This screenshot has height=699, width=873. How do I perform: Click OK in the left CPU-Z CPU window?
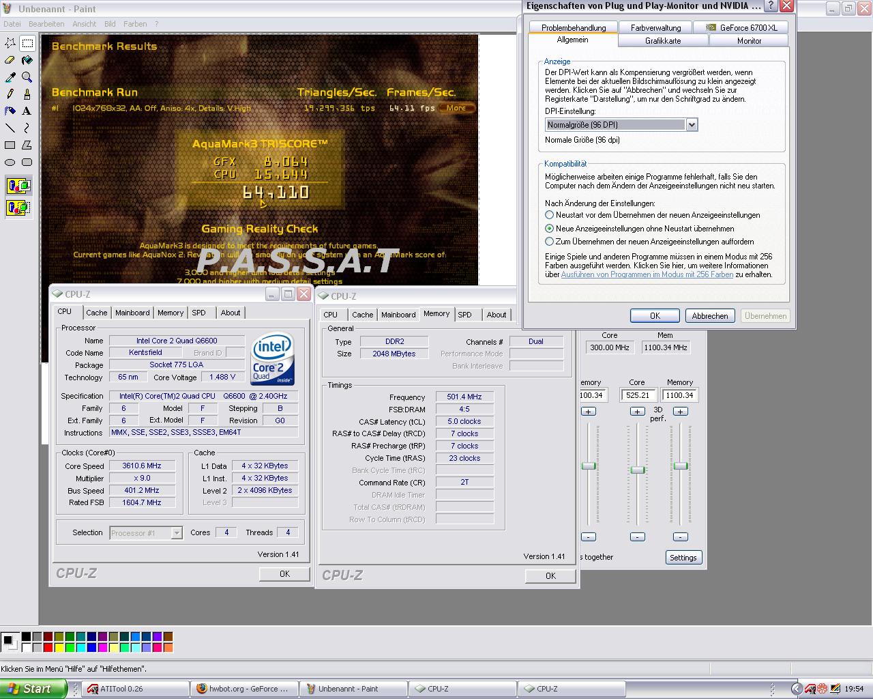(x=285, y=574)
